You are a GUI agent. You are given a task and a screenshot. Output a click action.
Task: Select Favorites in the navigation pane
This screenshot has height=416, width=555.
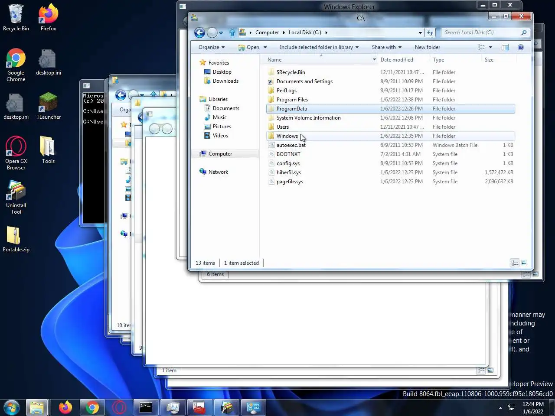pos(219,63)
